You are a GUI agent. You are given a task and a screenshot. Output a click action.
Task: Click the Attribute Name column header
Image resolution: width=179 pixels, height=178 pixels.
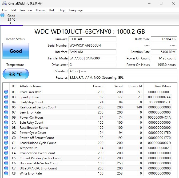[x=52, y=86]
